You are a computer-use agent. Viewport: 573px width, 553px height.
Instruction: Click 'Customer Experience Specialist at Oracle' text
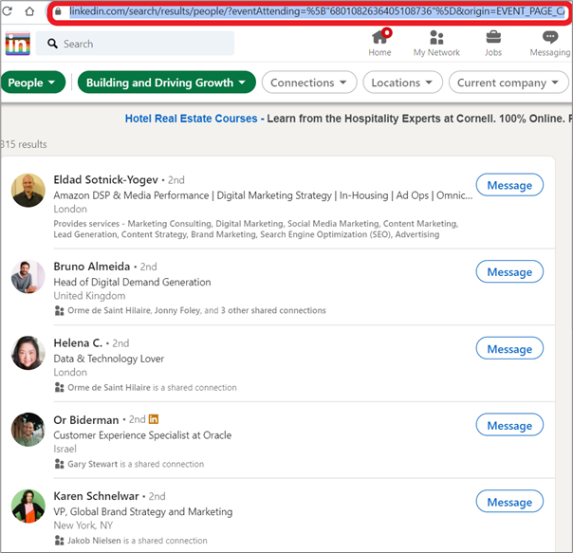pyautogui.click(x=142, y=435)
